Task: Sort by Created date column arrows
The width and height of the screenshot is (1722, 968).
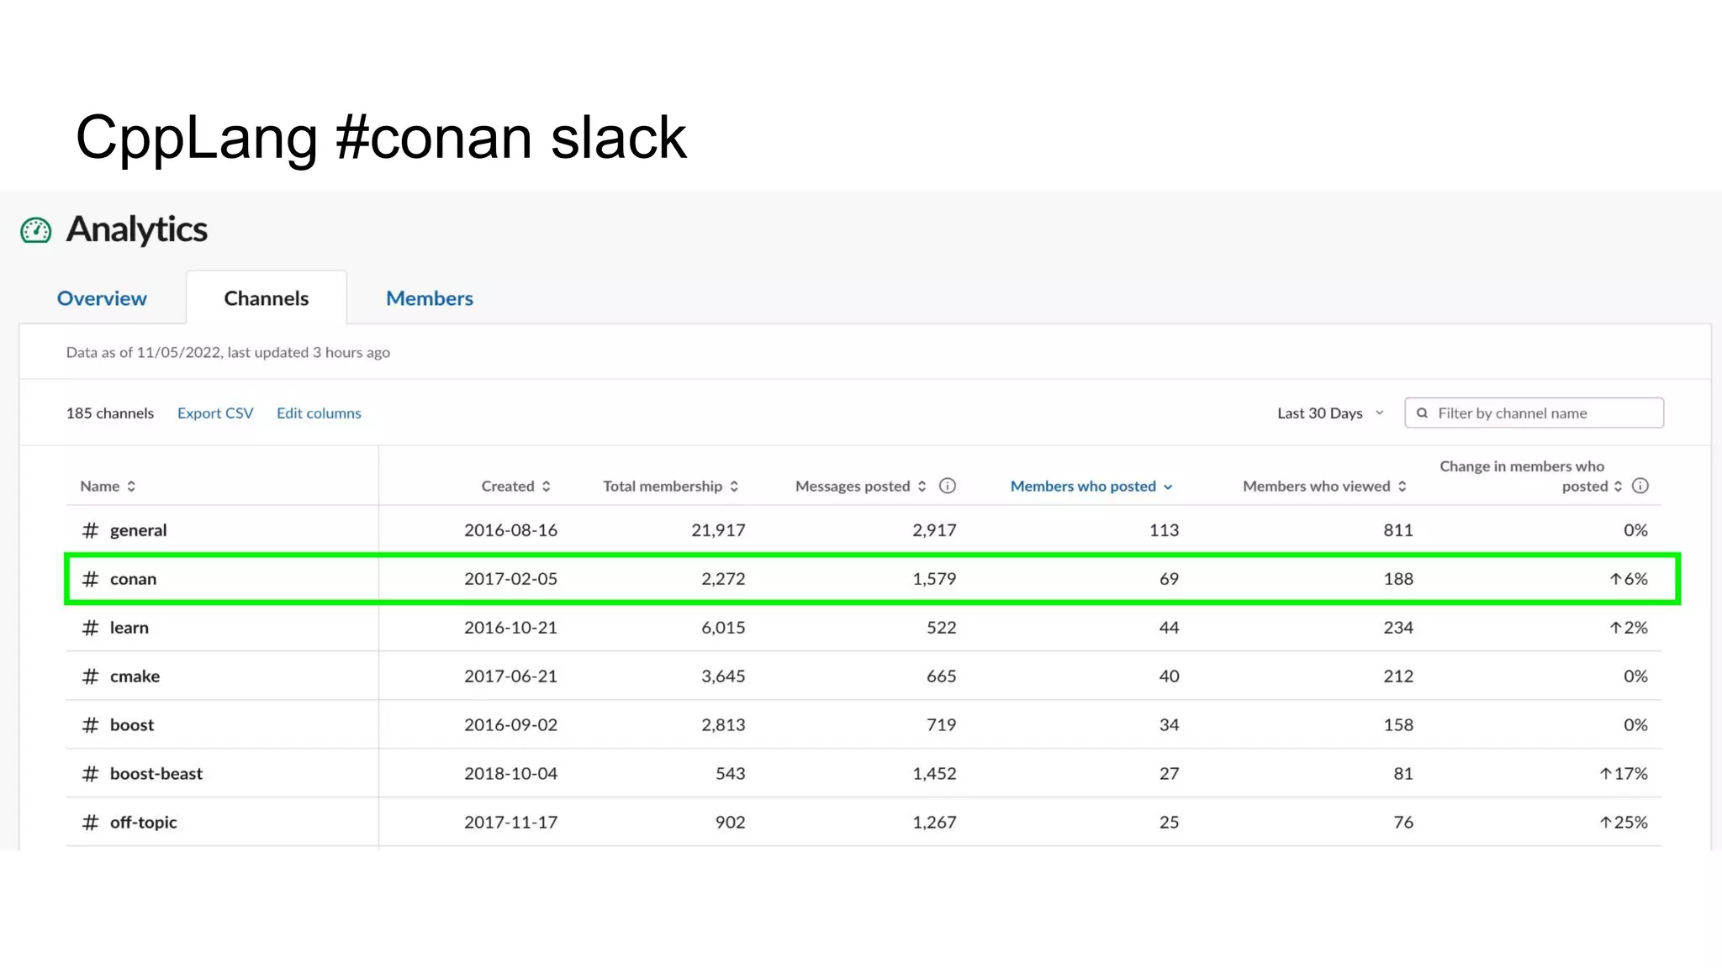Action: pyautogui.click(x=547, y=487)
